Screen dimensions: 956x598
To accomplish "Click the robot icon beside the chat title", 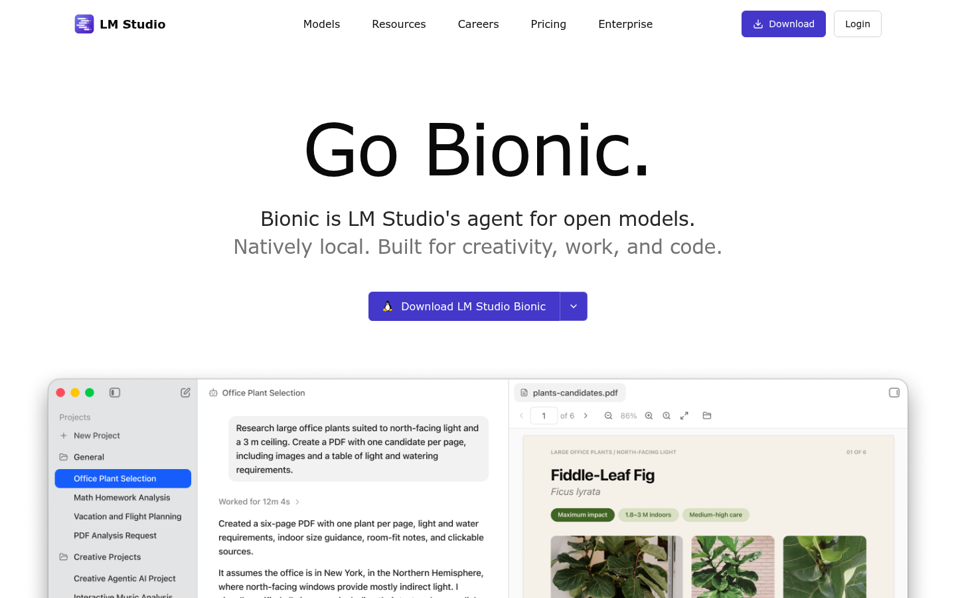I will [213, 393].
